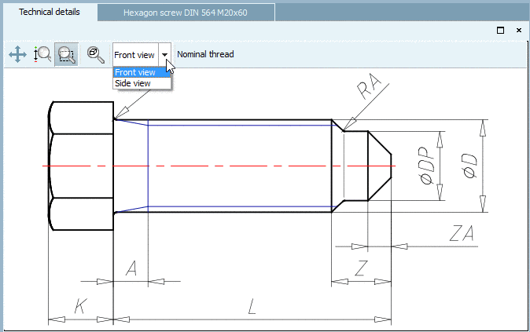Open the view selection dropdown arrow
This screenshot has height=332, width=530.
pos(164,55)
